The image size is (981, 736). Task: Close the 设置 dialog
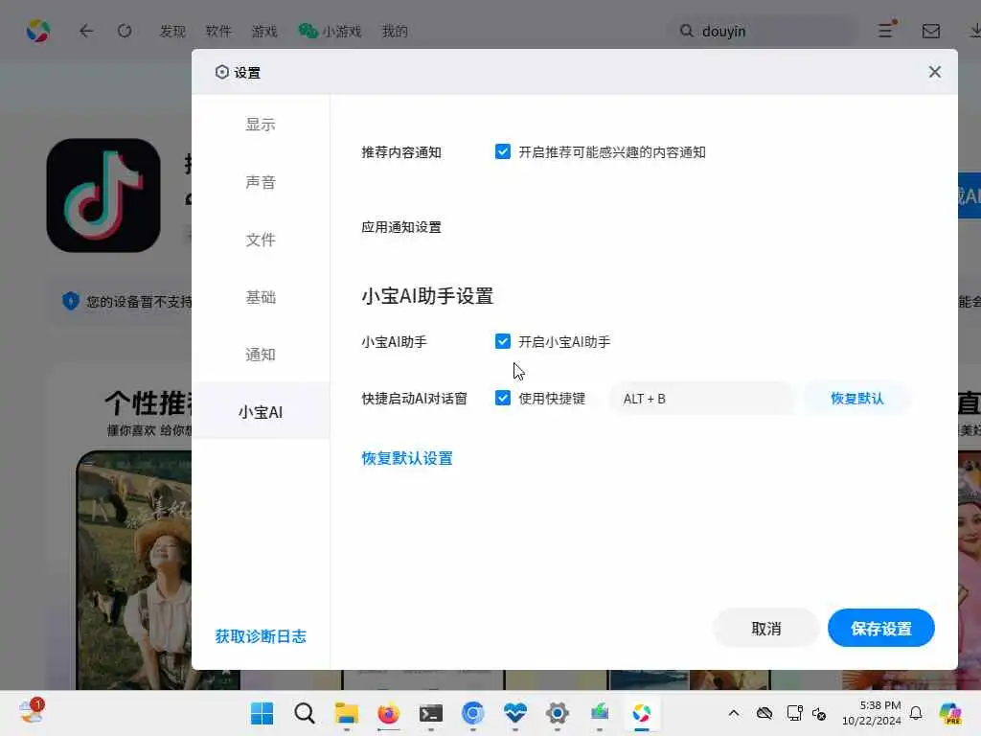(x=935, y=72)
